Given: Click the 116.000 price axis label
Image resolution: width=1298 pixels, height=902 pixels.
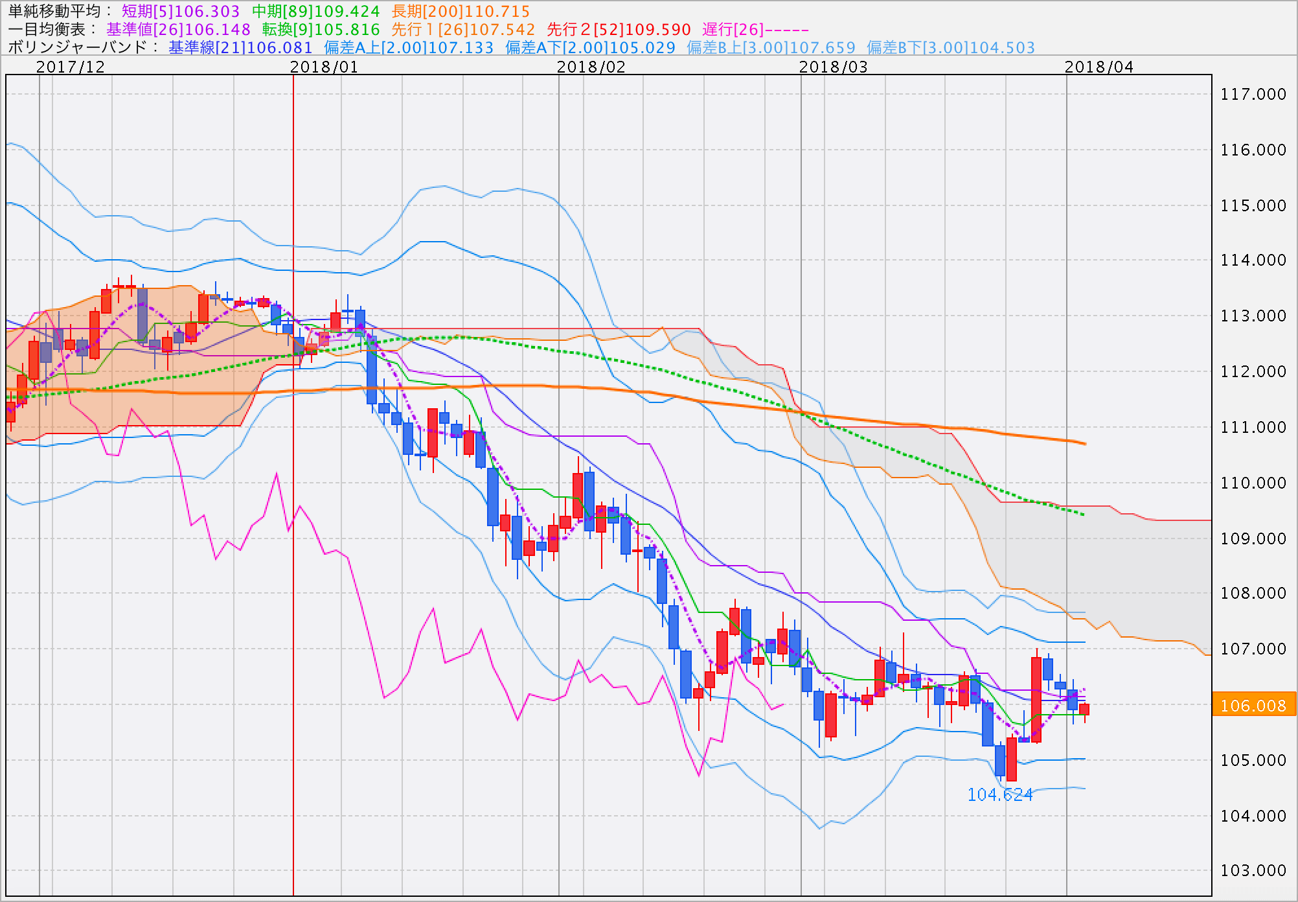Looking at the screenshot, I should click(1253, 150).
